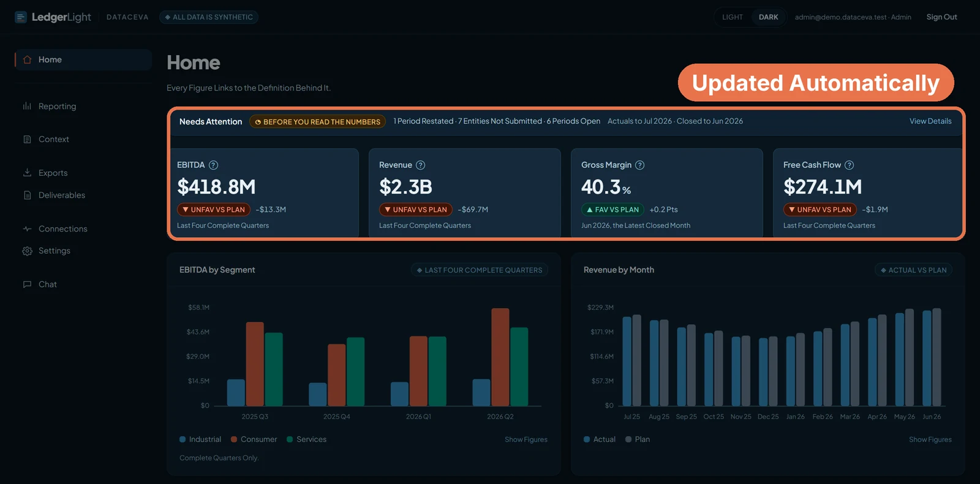Screen dimensions: 980x484
Task: Open the Revenue help question-mark icon
Action: tap(420, 165)
